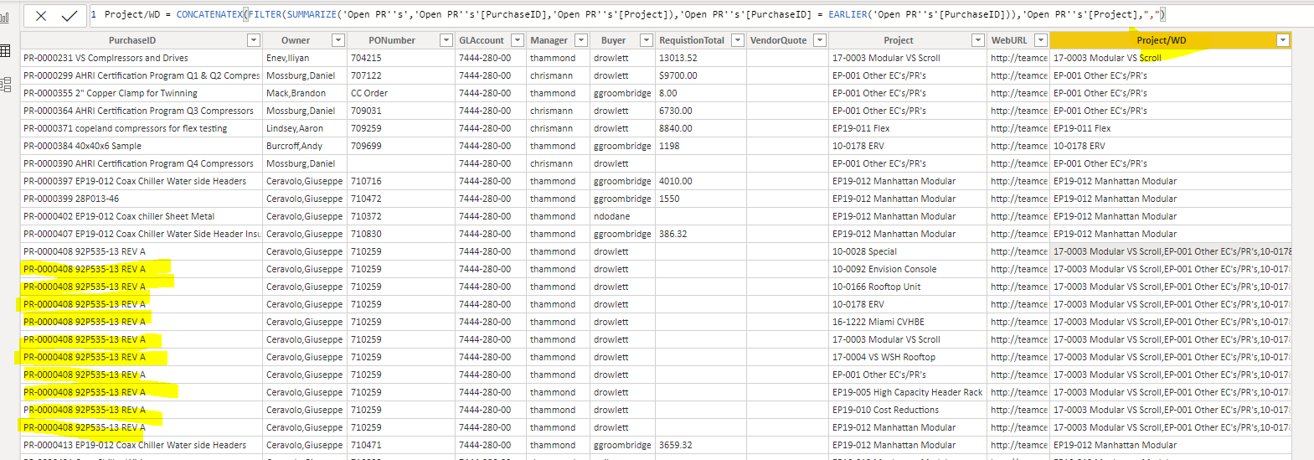Switch to Report view in left sidebar
1314x460 pixels.
[x=5, y=17]
